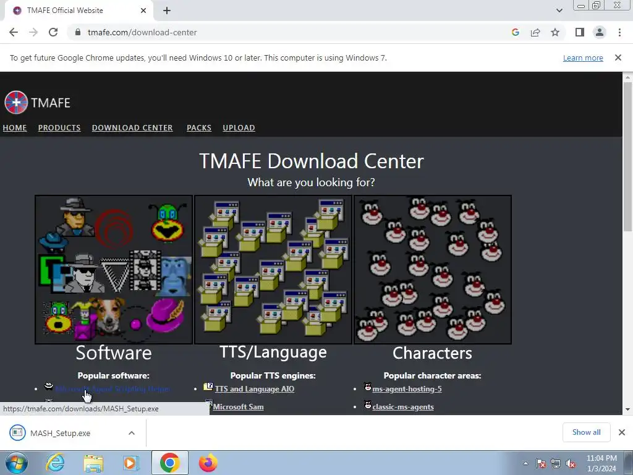
Task: Click the Action Center flag icon
Action: (541, 464)
